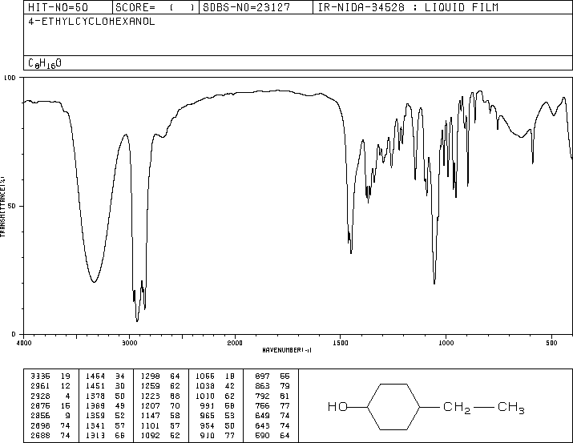Click the "1313" peak table entry

tap(95, 435)
